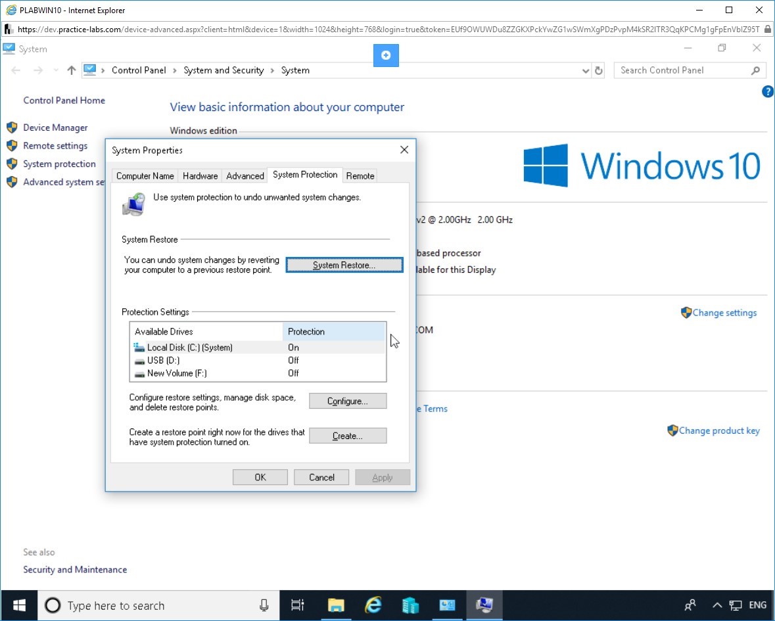775x621 pixels.
Task: Select Local Disk (C:) (System) drive row
Action: [258, 348]
